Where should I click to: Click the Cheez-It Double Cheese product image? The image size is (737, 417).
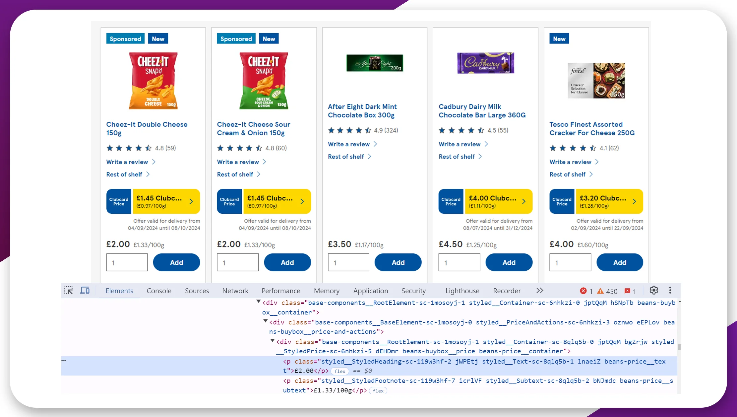tap(153, 81)
